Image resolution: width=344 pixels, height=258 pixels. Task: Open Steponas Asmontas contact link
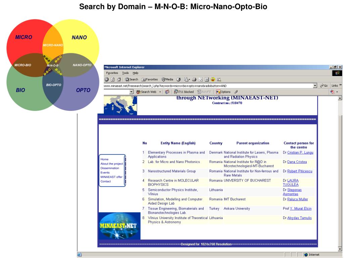click(292, 192)
